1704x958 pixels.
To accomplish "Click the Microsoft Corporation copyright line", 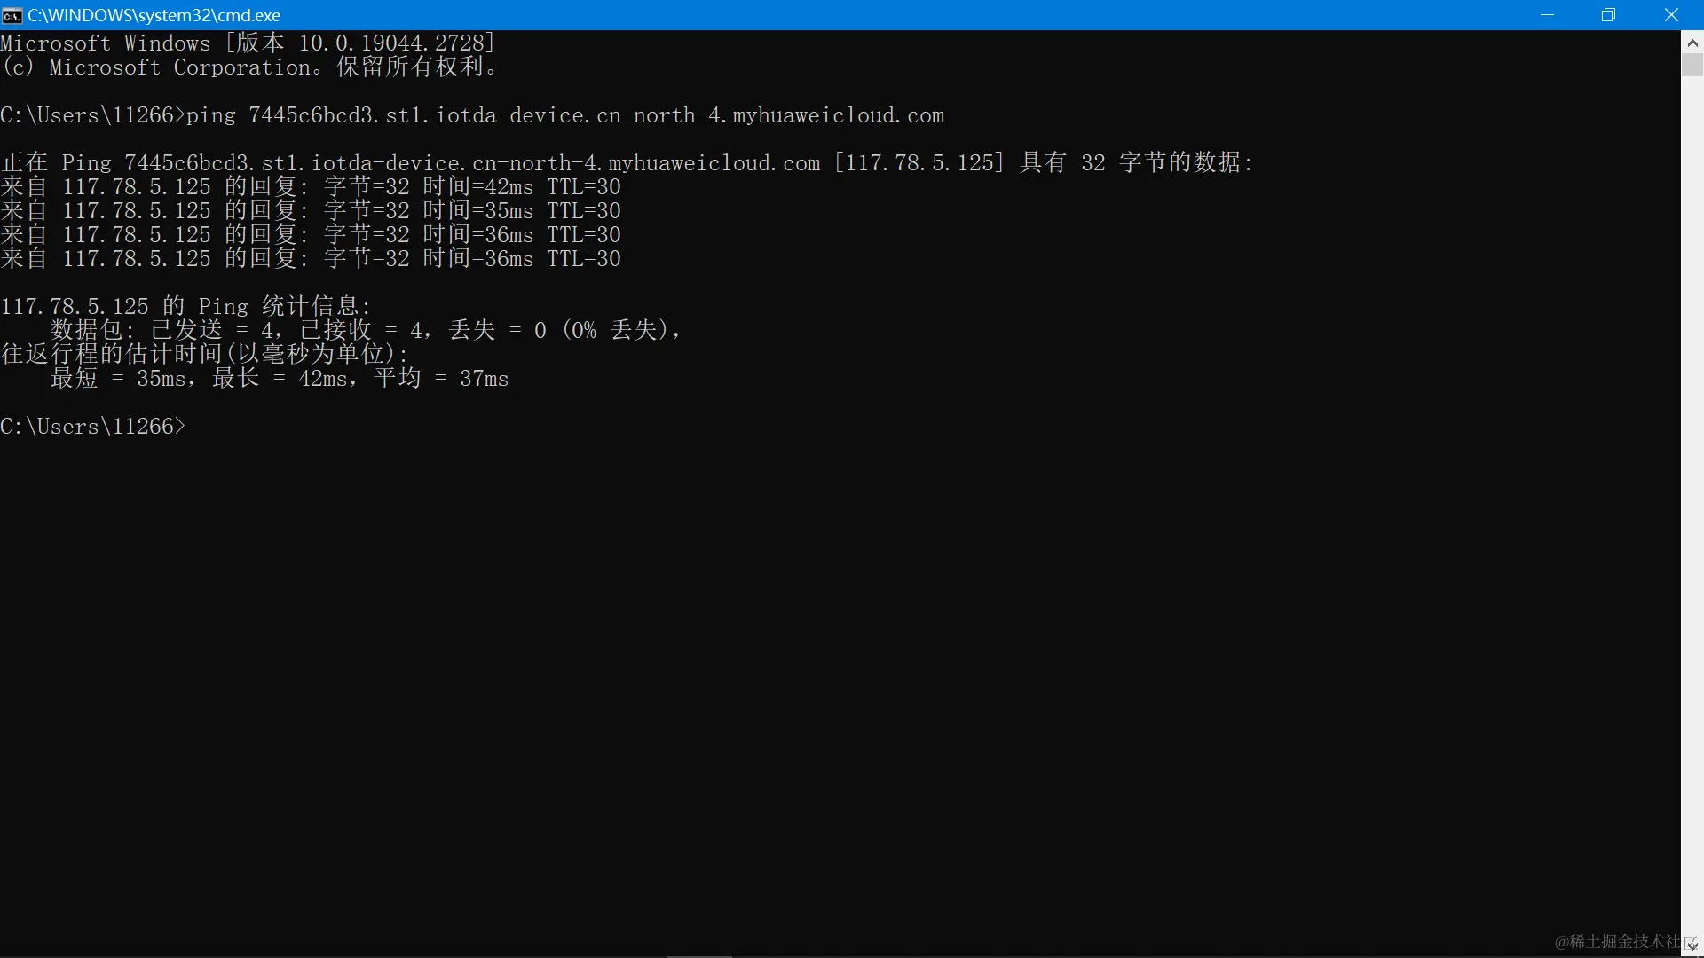I will point(249,67).
